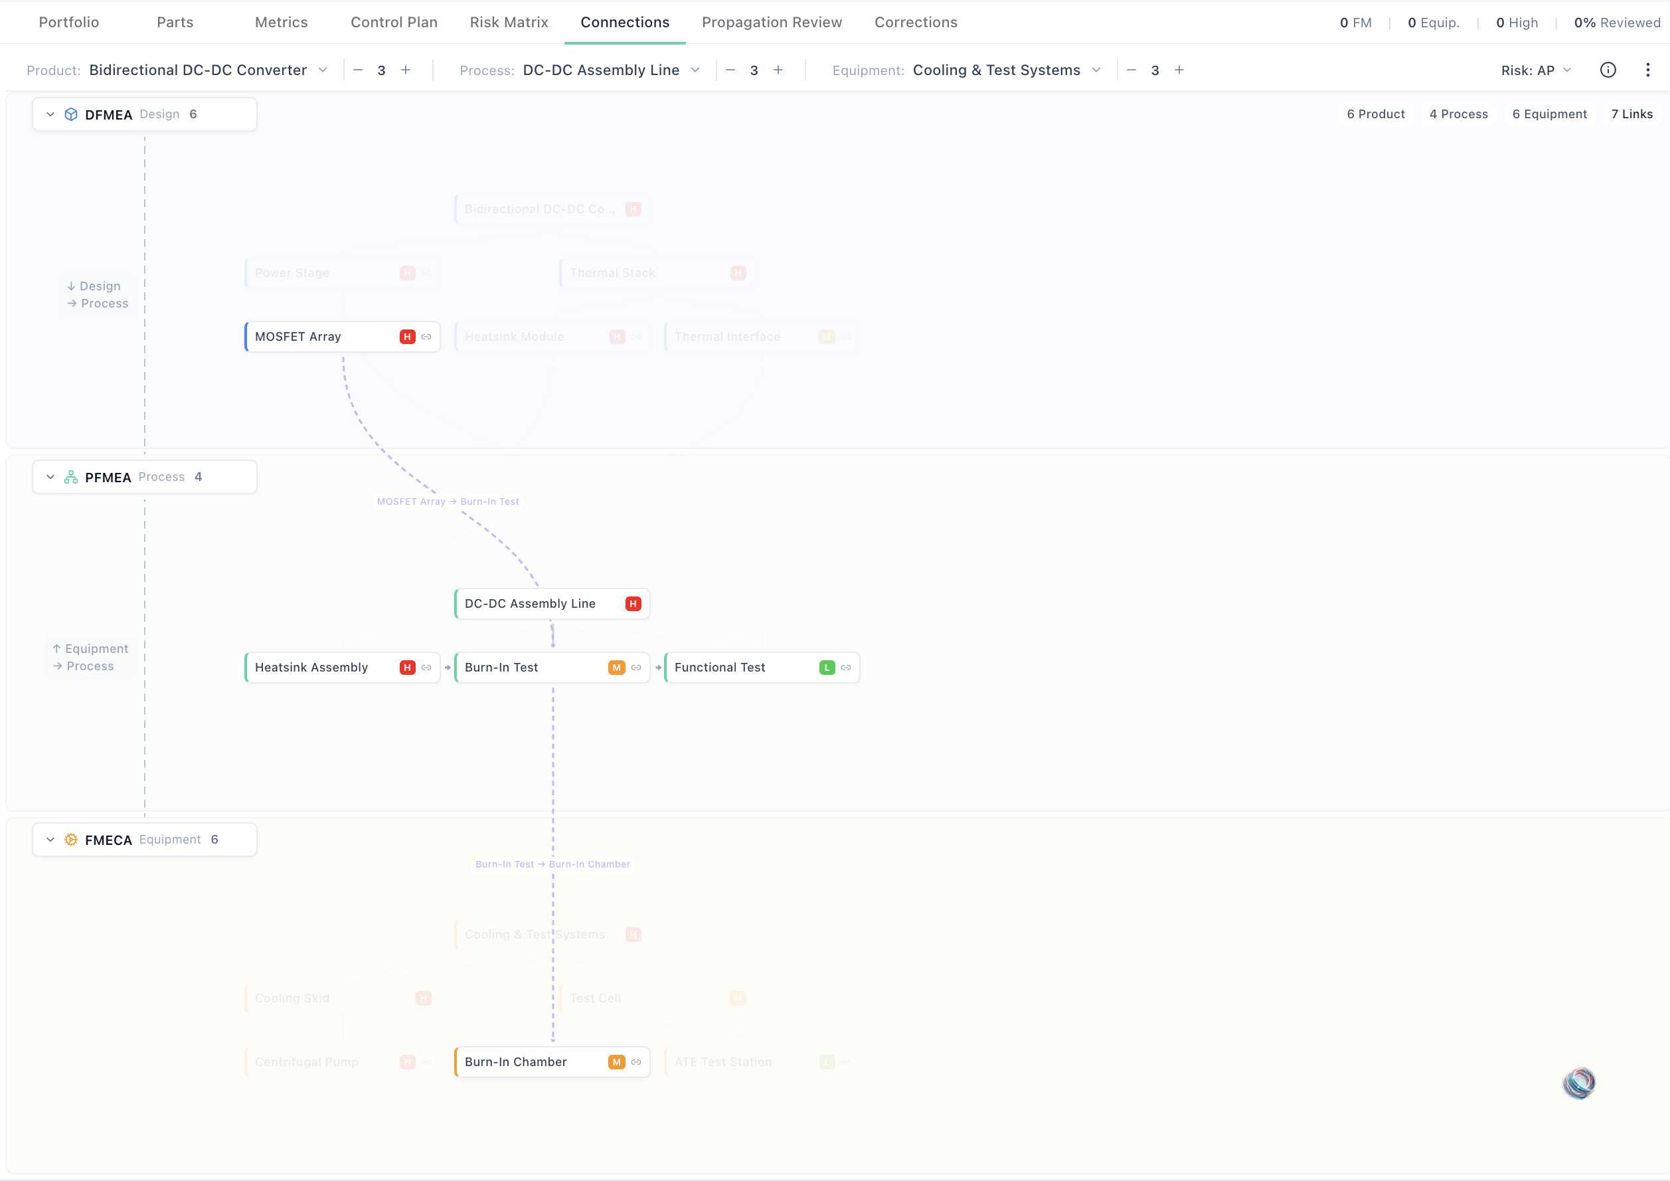Increase the Process depth level

[x=778, y=70]
